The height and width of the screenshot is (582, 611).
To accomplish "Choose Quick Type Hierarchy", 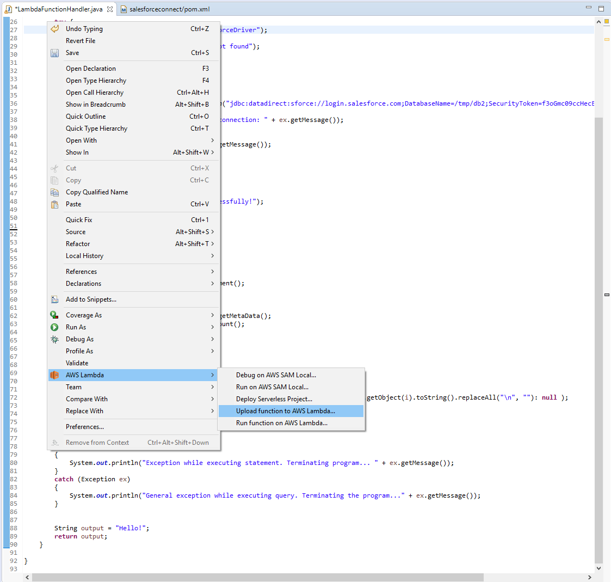I will (x=134, y=128).
